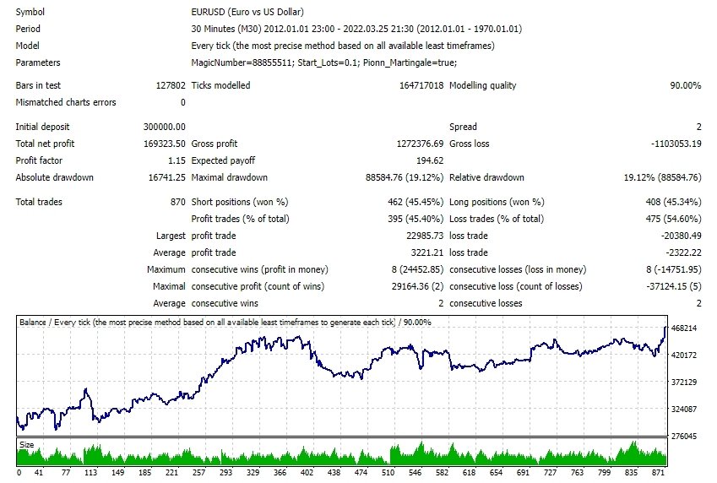Click the Largest profit trade value 22985.73

(x=425, y=236)
